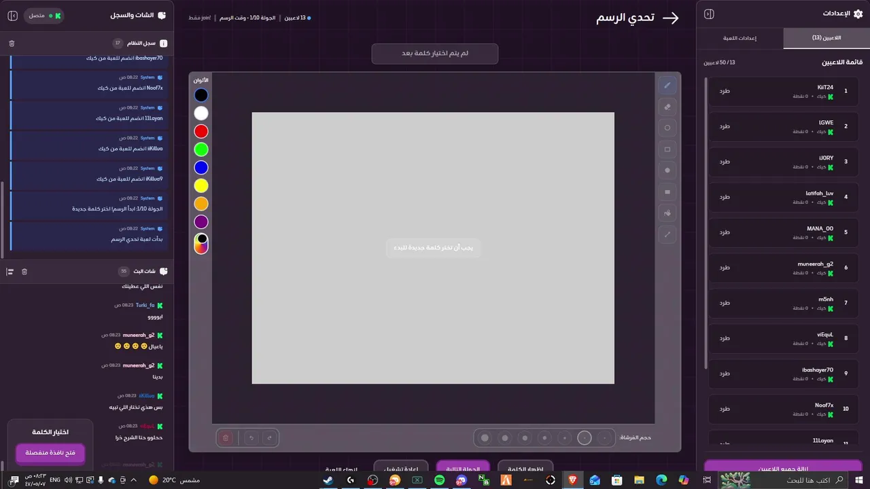Open the taskbar weather widget 20°C
This screenshot has height=489, width=870.
(174, 480)
